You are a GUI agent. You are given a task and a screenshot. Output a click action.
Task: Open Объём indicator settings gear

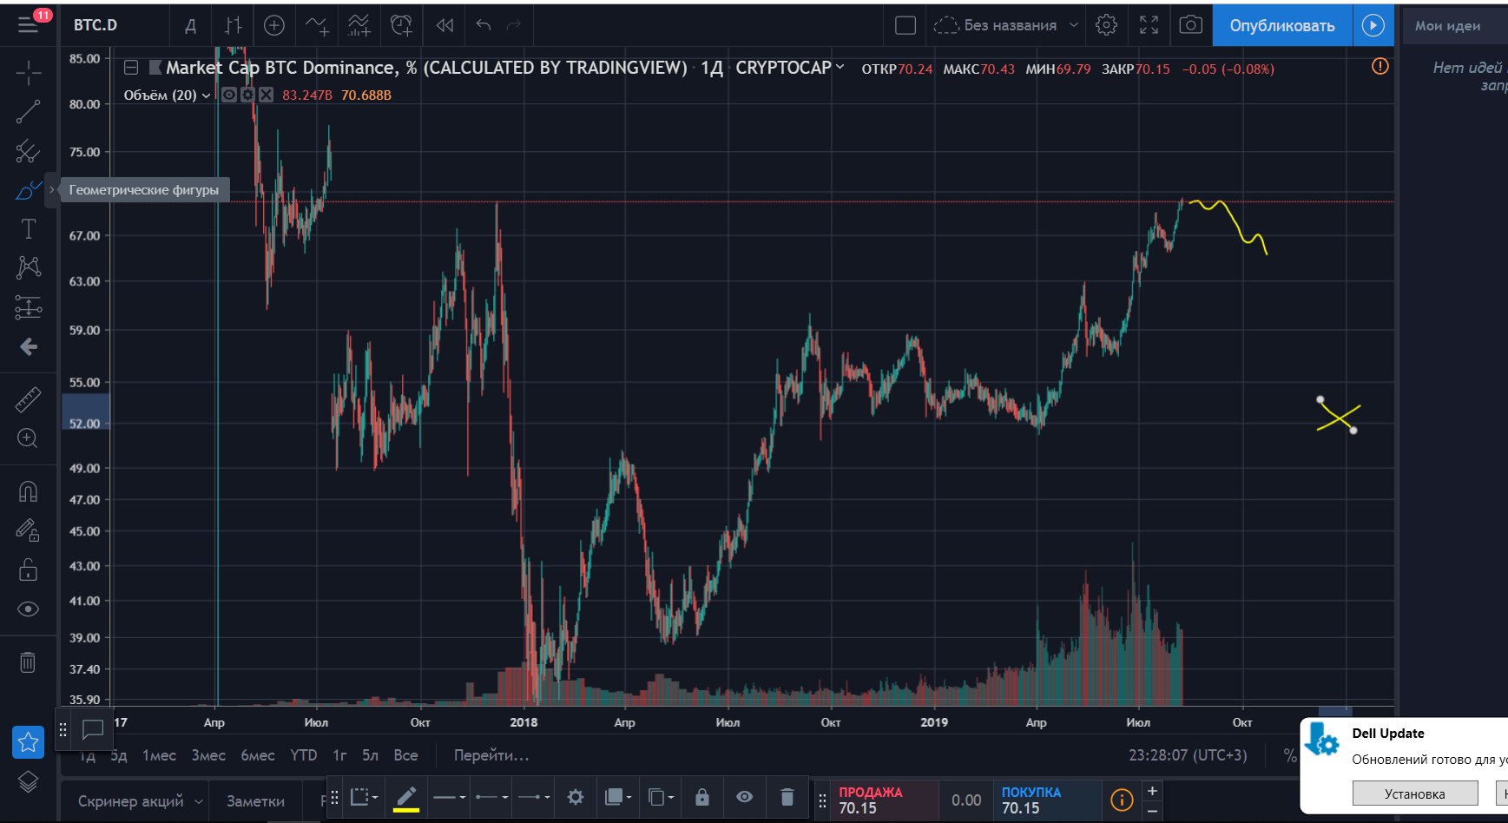(x=247, y=95)
